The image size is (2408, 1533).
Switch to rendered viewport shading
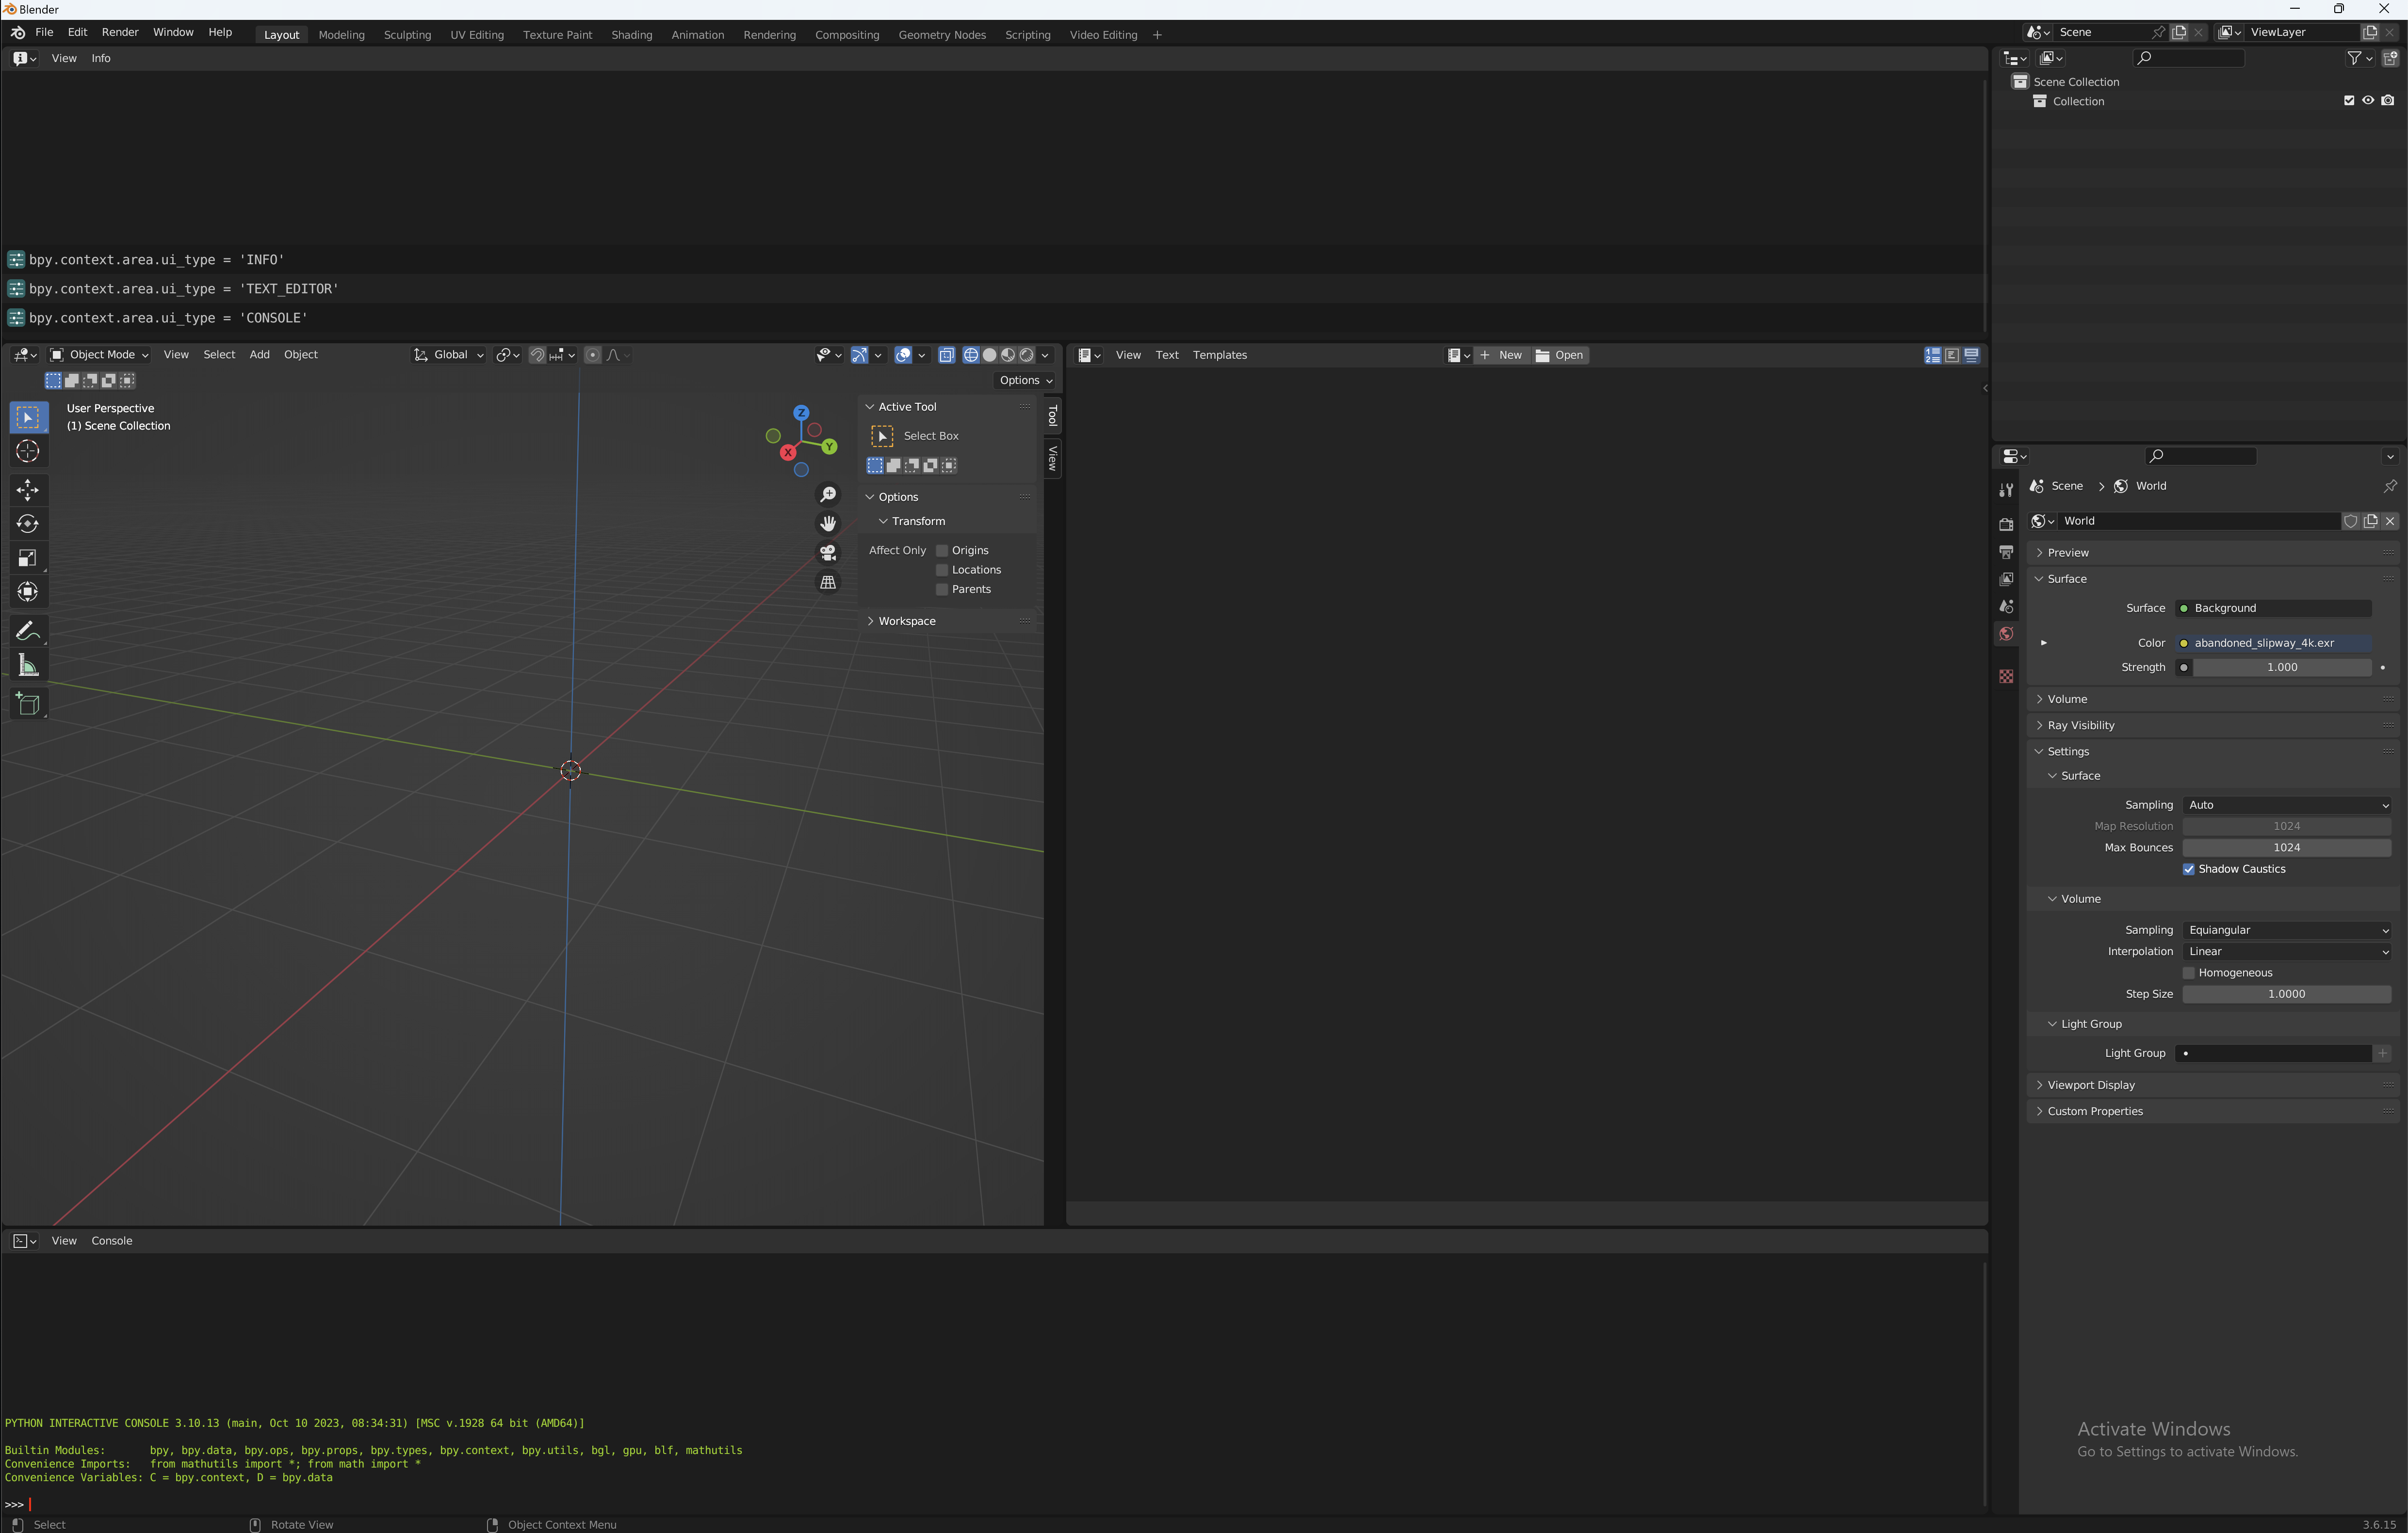pyautogui.click(x=1026, y=355)
